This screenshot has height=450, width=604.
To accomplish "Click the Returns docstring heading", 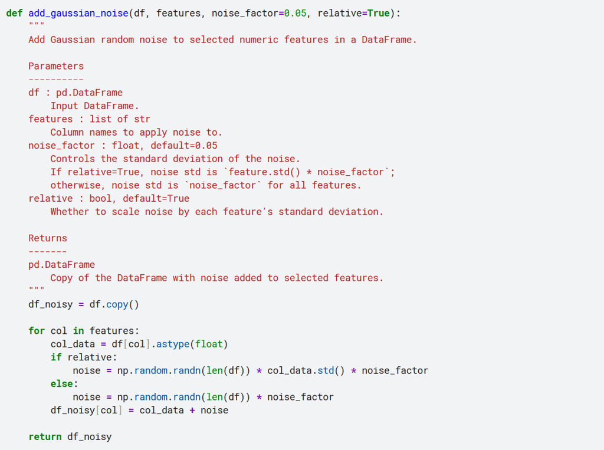I will click(x=48, y=238).
